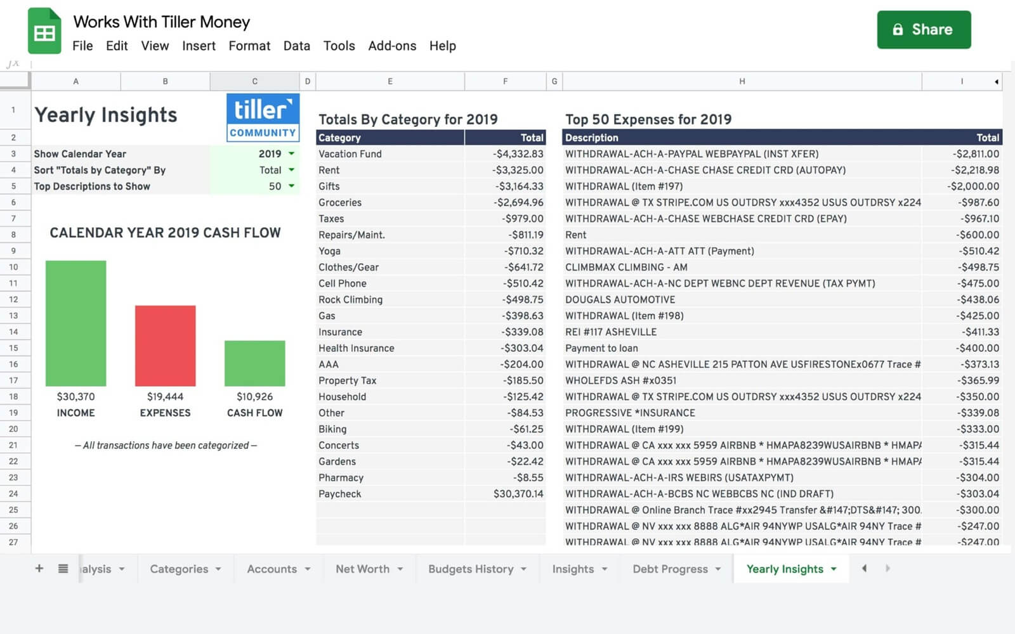Select the CLIMBMAX CLIMBING - AM cell
The width and height of the screenshot is (1015, 634).
click(x=742, y=267)
